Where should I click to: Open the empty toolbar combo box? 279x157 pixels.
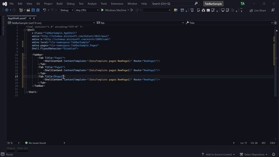pos(157,10)
